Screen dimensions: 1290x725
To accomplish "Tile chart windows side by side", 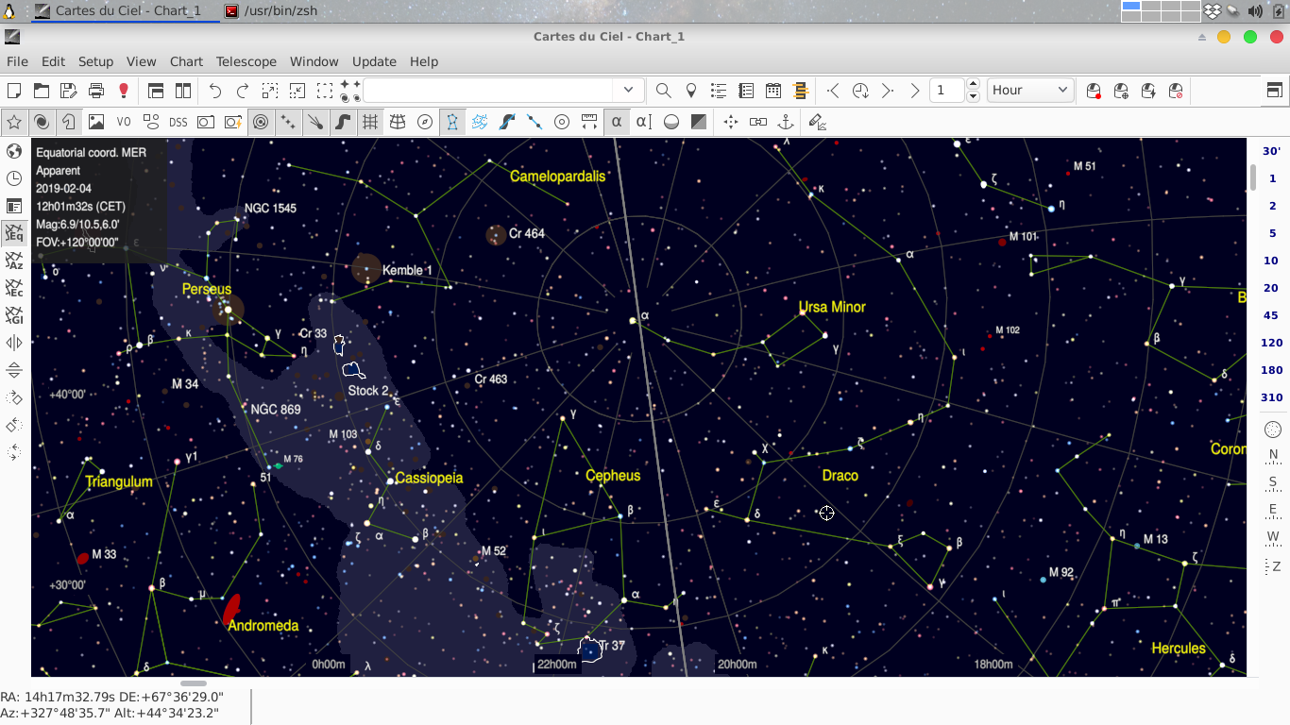I will pyautogui.click(x=183, y=91).
